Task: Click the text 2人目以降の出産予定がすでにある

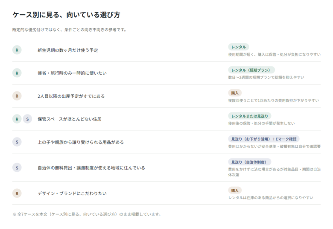Action: coord(71,96)
